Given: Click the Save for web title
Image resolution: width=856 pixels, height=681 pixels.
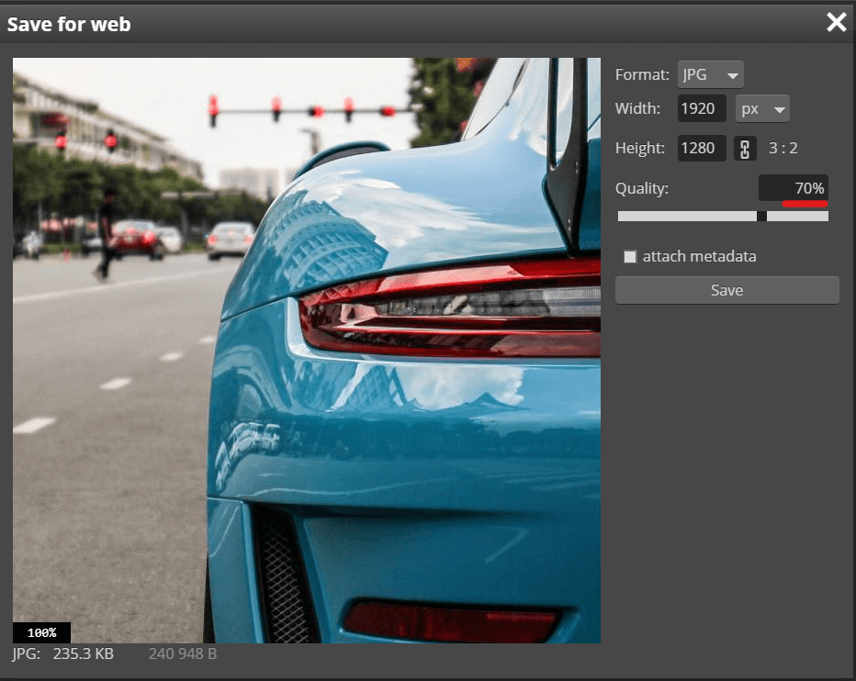Looking at the screenshot, I should [x=69, y=24].
